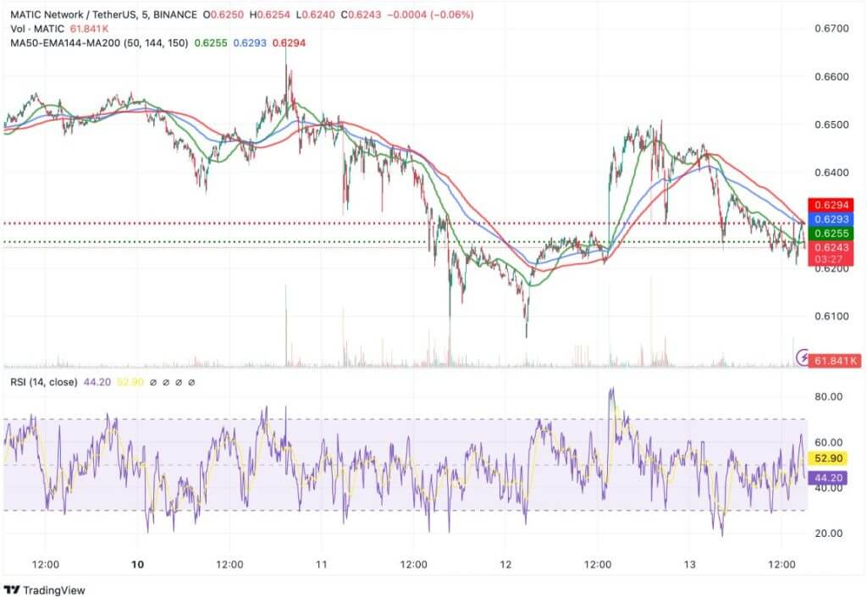Image resolution: width=867 pixels, height=597 pixels.
Task: Click the 0.6400 price axis label
Action: click(x=831, y=173)
